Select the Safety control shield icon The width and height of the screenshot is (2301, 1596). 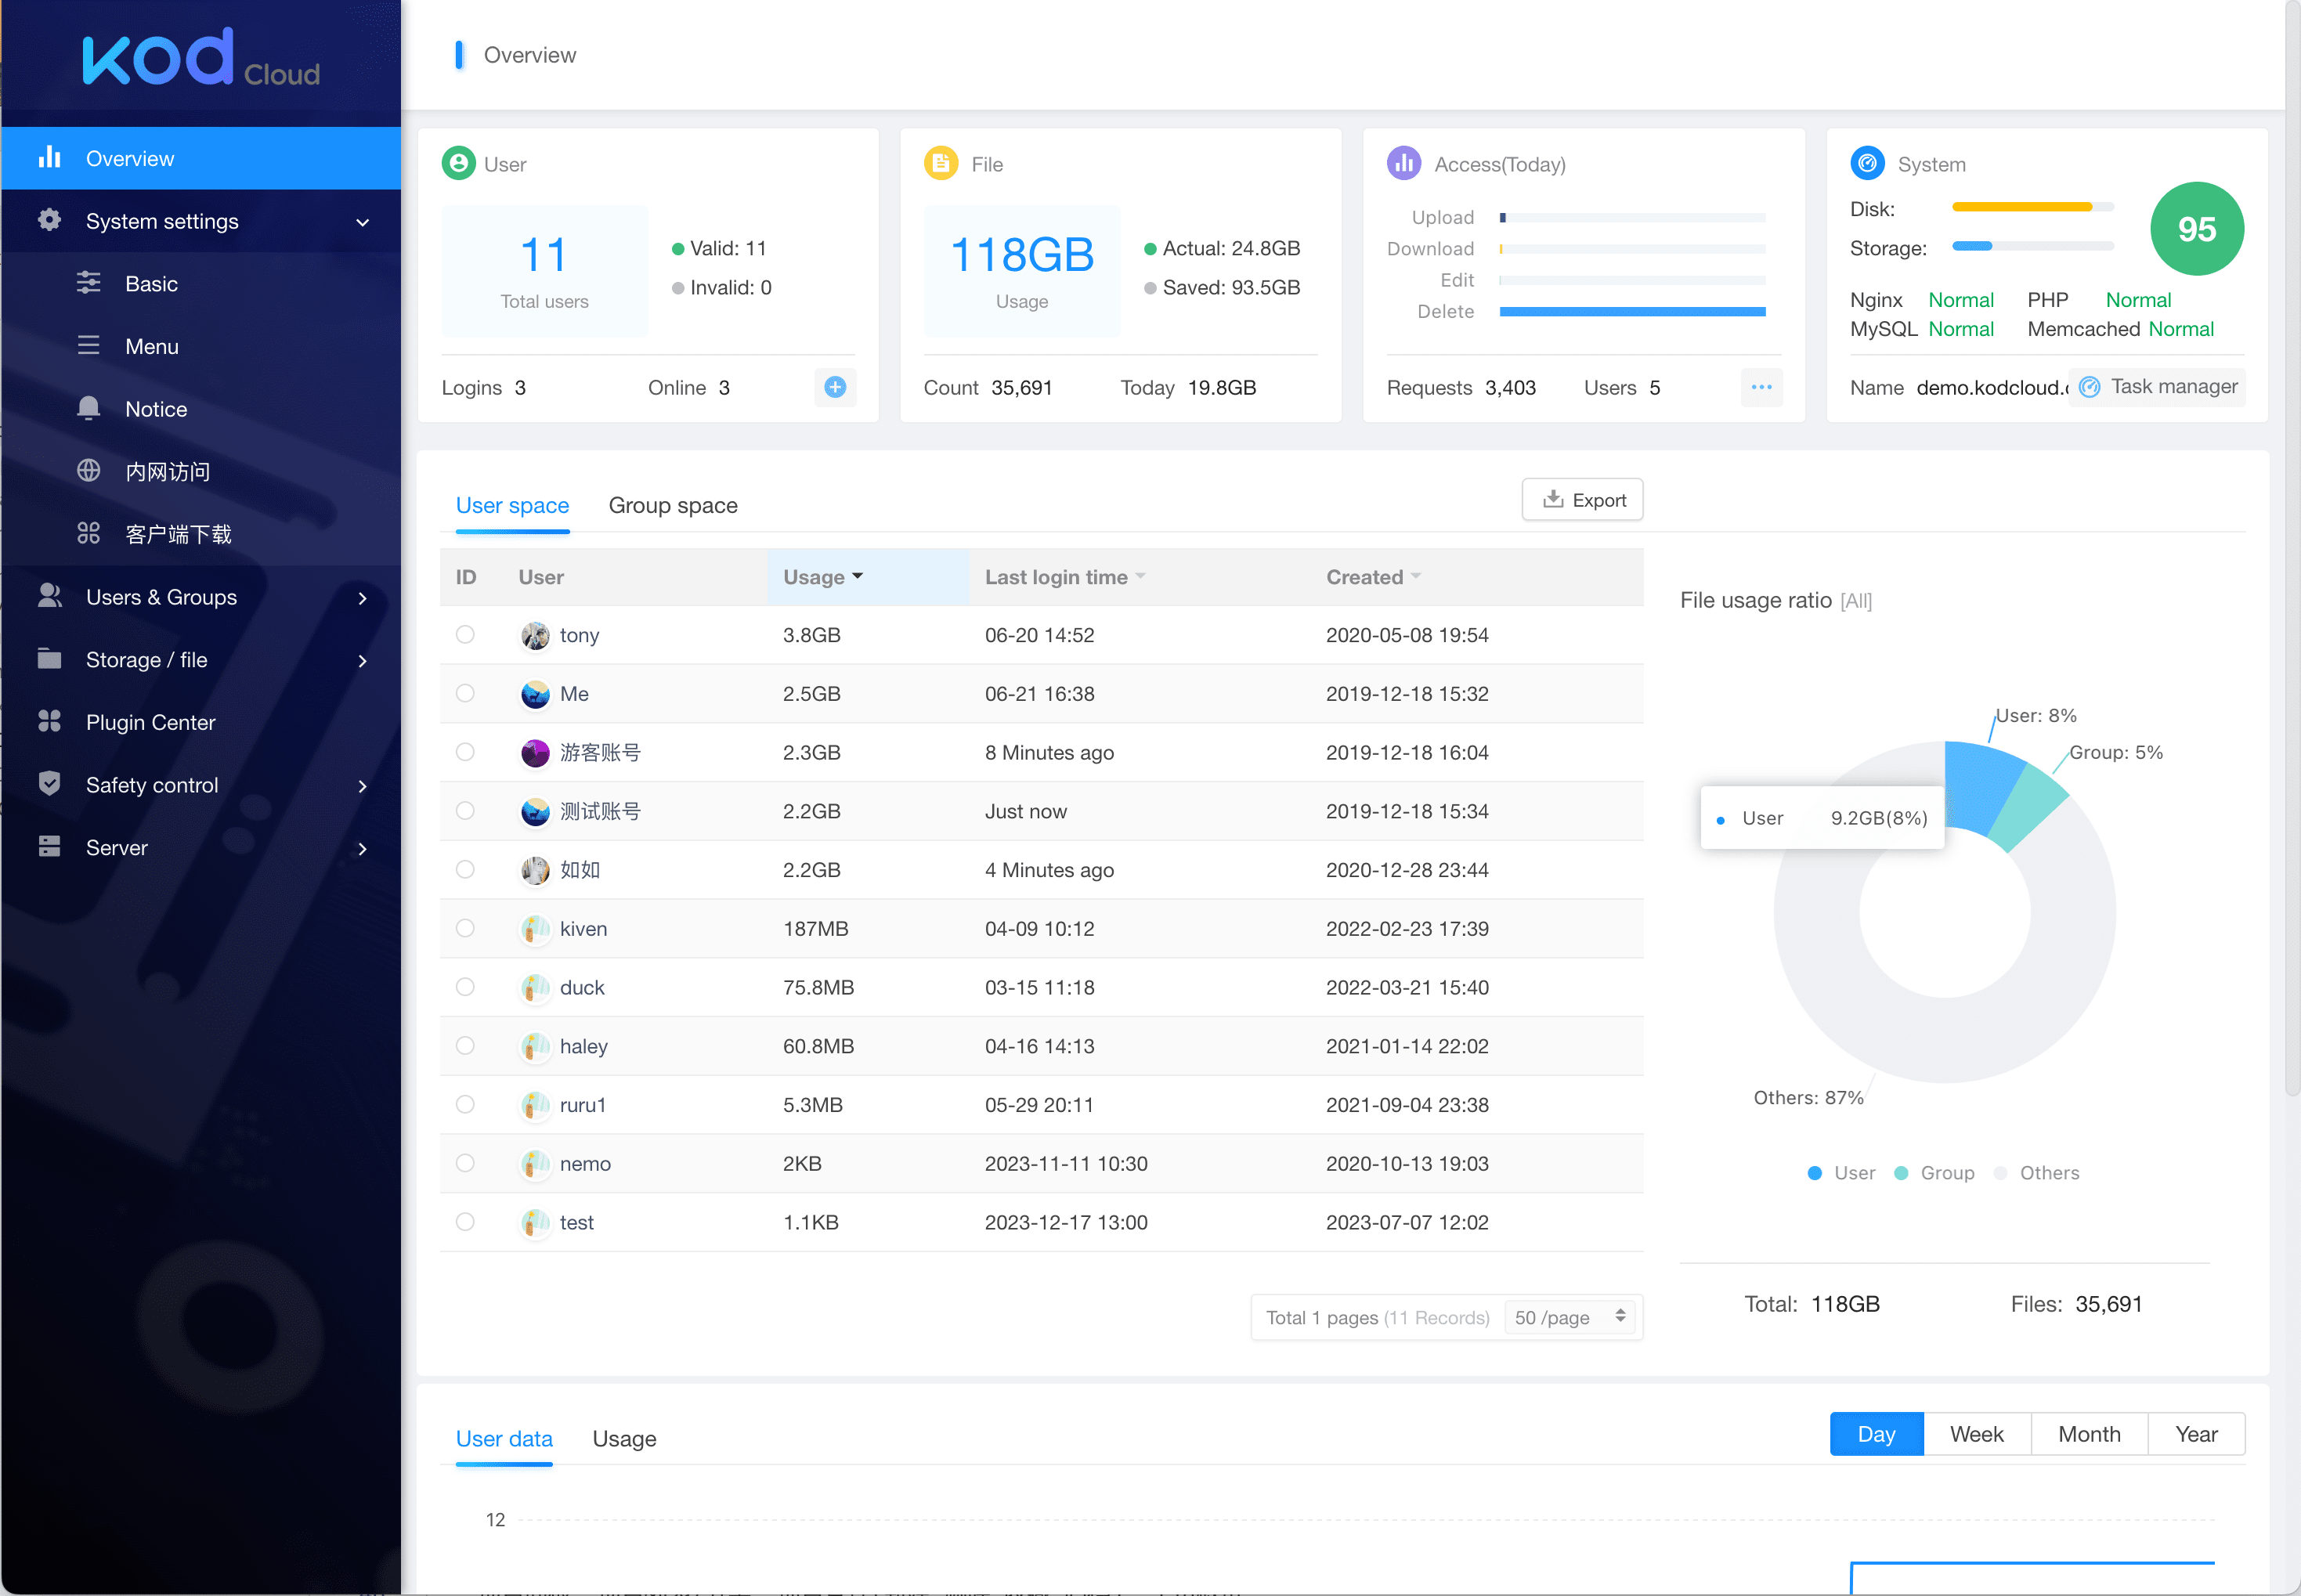[x=50, y=784]
